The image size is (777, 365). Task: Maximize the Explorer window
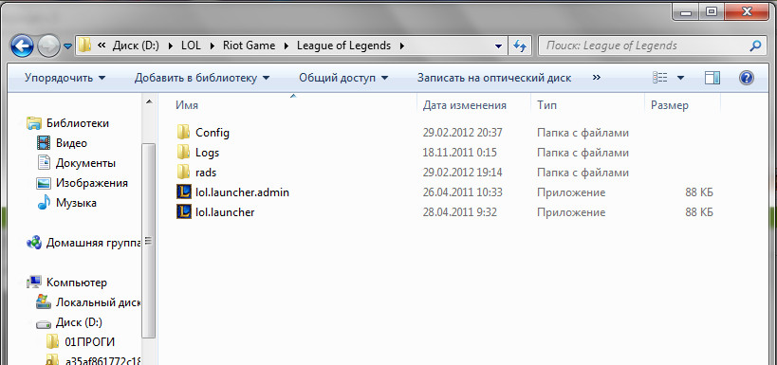pyautogui.click(x=712, y=11)
